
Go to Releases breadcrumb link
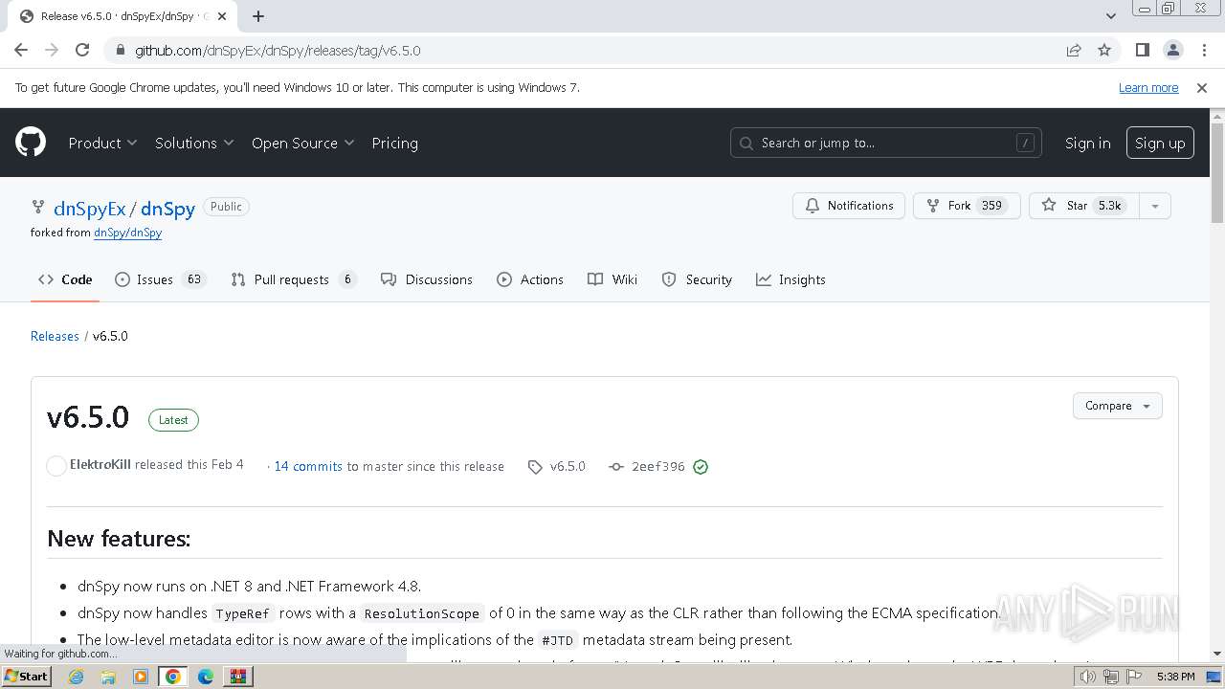click(55, 336)
